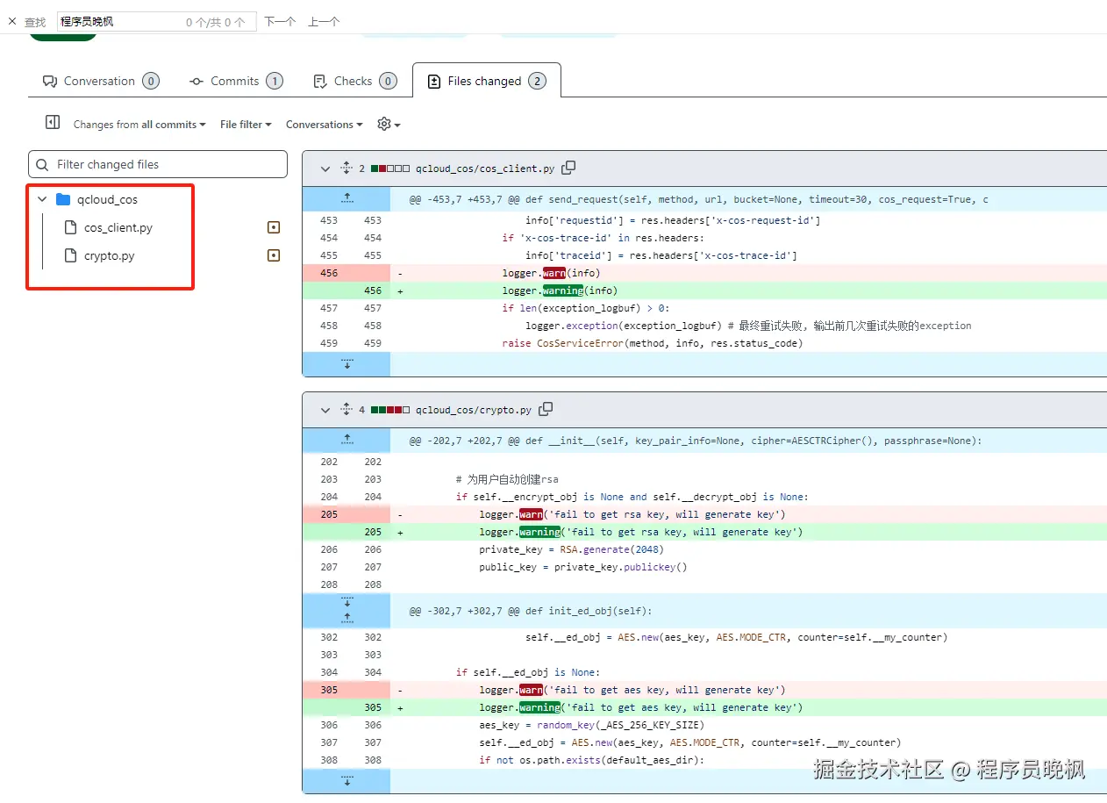Expand all lines in crypto.py

tap(346, 409)
